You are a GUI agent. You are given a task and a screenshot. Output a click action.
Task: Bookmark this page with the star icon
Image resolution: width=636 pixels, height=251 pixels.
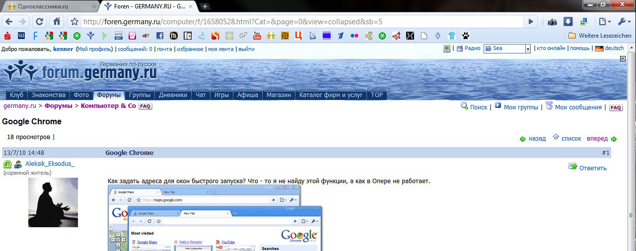point(74,22)
